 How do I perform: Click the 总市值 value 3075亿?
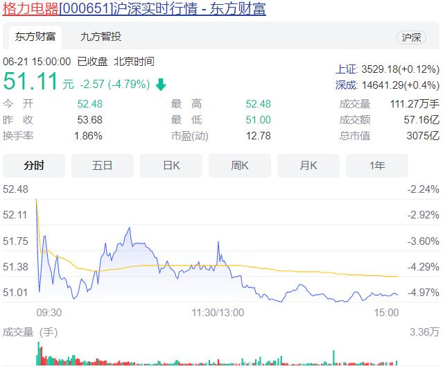point(423,136)
